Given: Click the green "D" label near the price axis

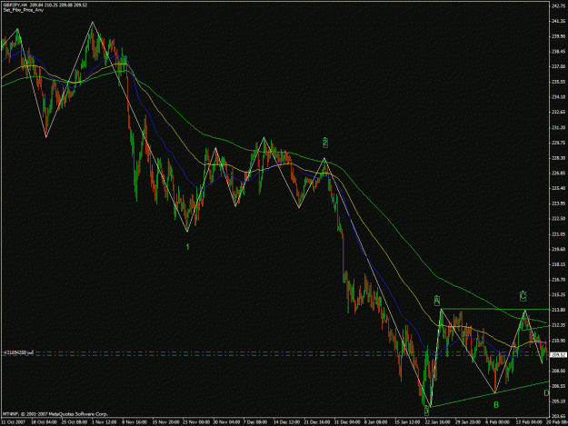Looking at the screenshot, I should 546,393.
